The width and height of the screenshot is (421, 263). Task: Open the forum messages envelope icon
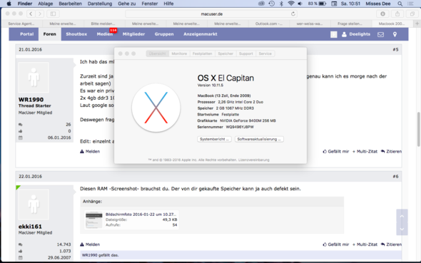point(380,34)
